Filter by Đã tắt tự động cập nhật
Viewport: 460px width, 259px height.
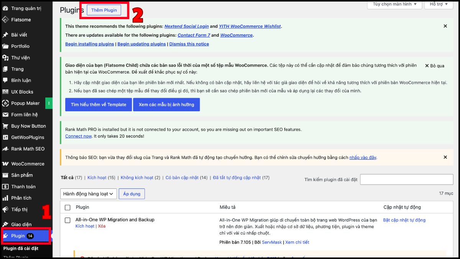pos(237,178)
